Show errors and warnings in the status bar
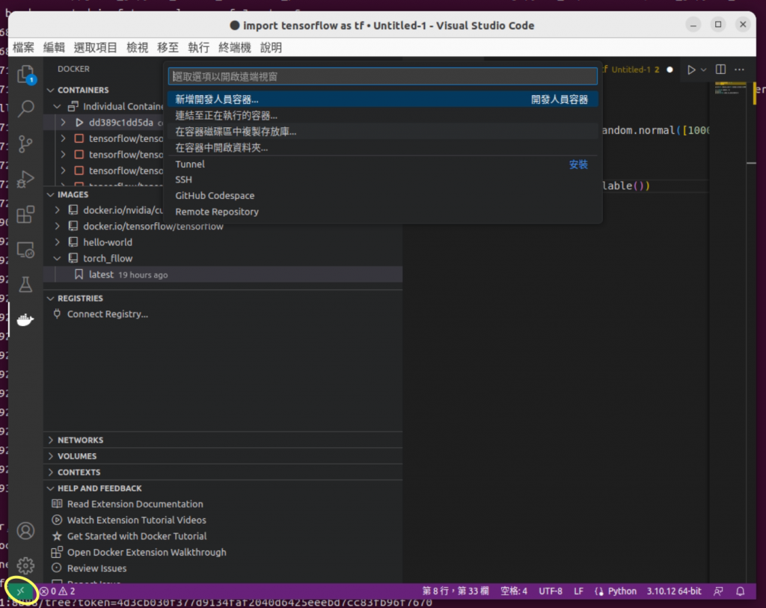 [x=58, y=591]
